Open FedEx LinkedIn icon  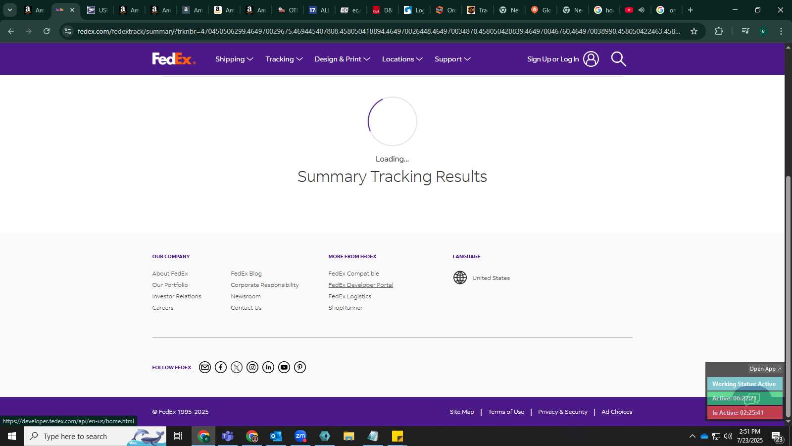(268, 367)
